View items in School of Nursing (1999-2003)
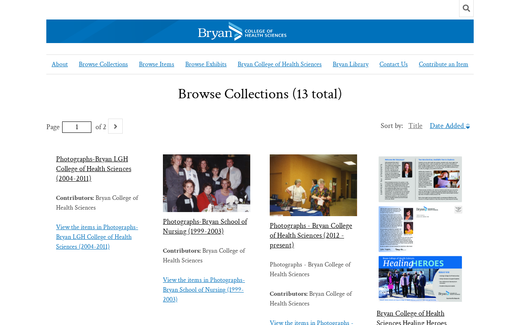The width and height of the screenshot is (520, 325). click(x=204, y=290)
